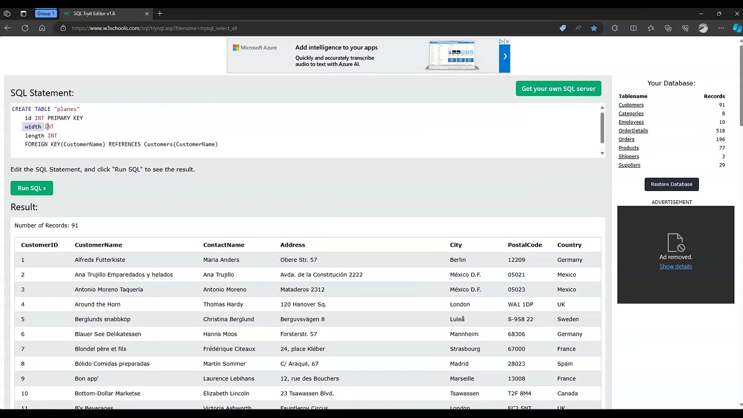Click Get your own SQL server
Viewport: 743px width, 418px height.
click(558, 89)
